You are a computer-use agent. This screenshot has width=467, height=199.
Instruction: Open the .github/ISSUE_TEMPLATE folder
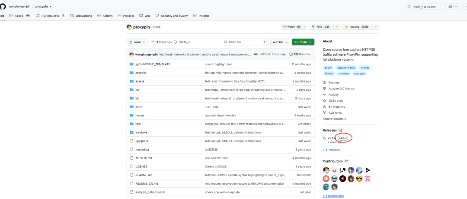click(x=153, y=64)
